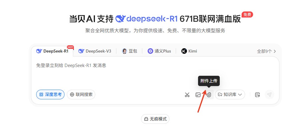Switch to the DeepSeek-V3 tab

[95, 51]
